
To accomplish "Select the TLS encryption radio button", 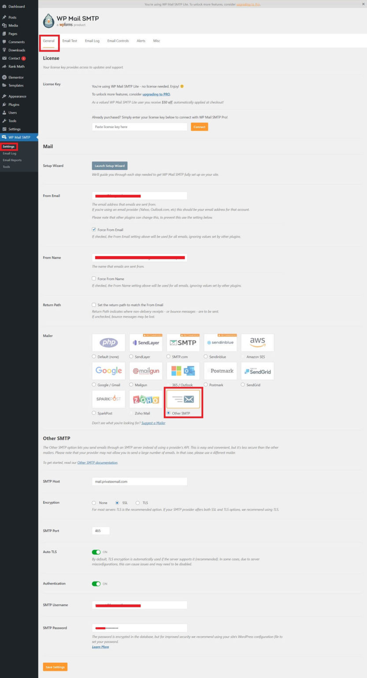I will coord(137,503).
